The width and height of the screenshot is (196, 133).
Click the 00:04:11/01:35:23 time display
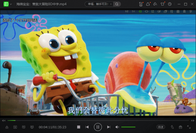point(52,127)
